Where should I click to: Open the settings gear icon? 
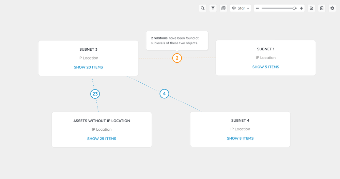click(332, 8)
